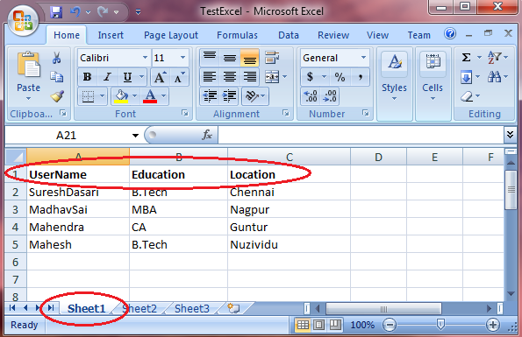Click the Cut scissors icon
The height and width of the screenshot is (337, 522).
point(57,58)
